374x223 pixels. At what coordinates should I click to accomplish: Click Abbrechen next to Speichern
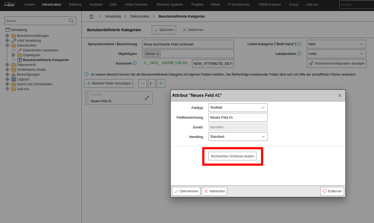tap(193, 30)
